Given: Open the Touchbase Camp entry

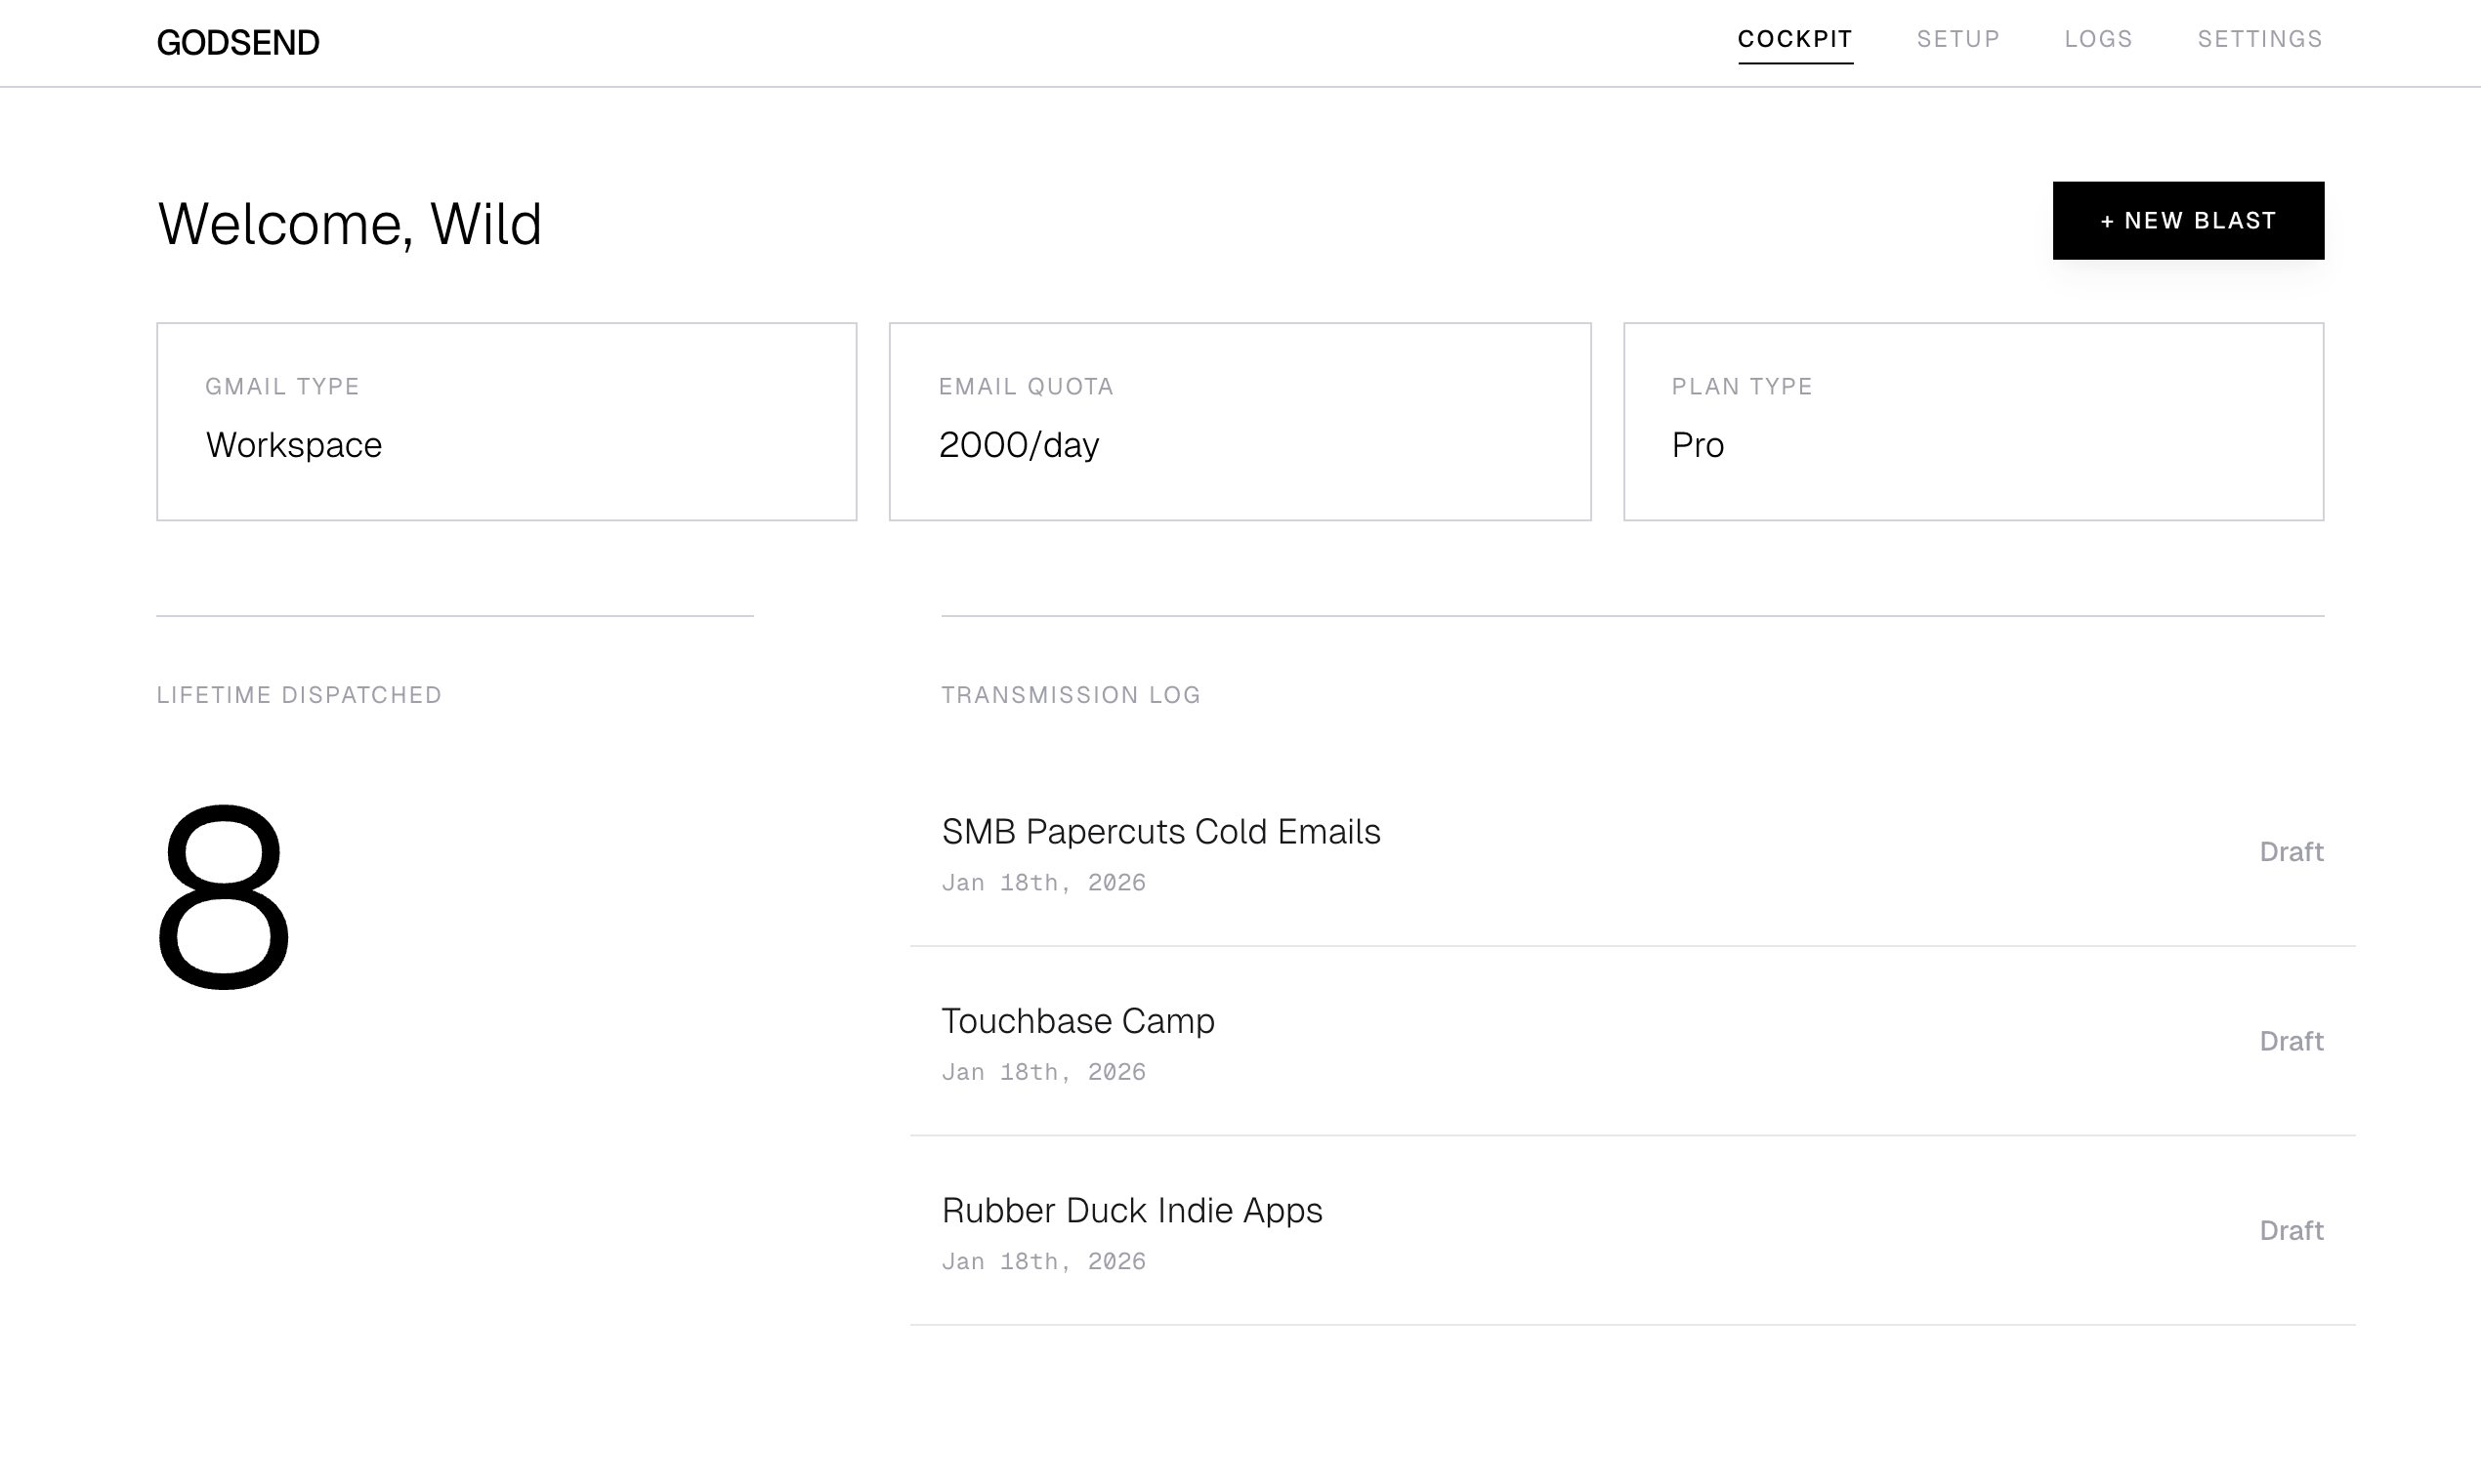Looking at the screenshot, I should point(1077,1021).
